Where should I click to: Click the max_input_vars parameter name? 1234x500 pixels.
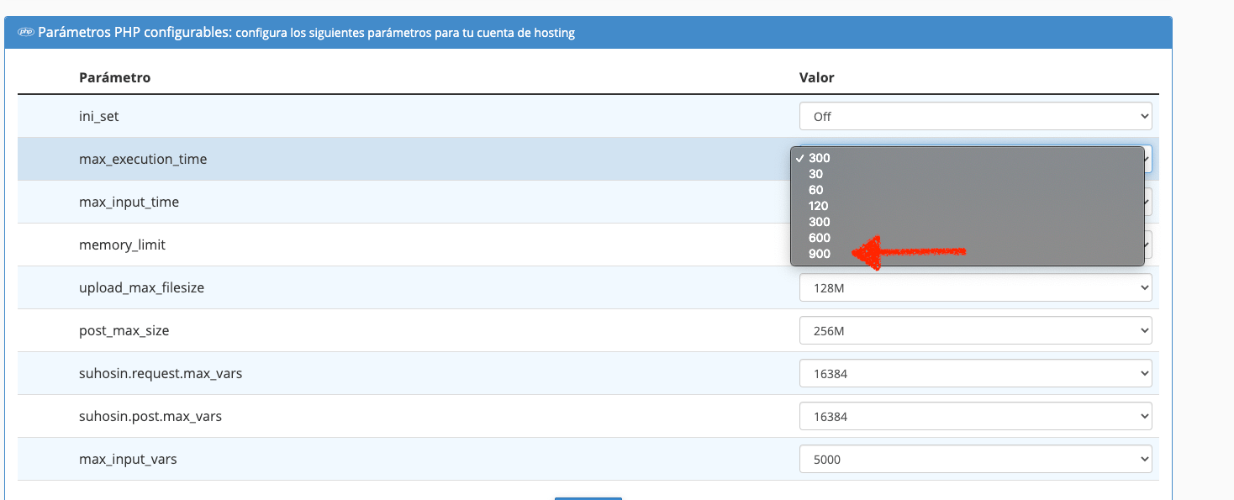pyautogui.click(x=128, y=459)
